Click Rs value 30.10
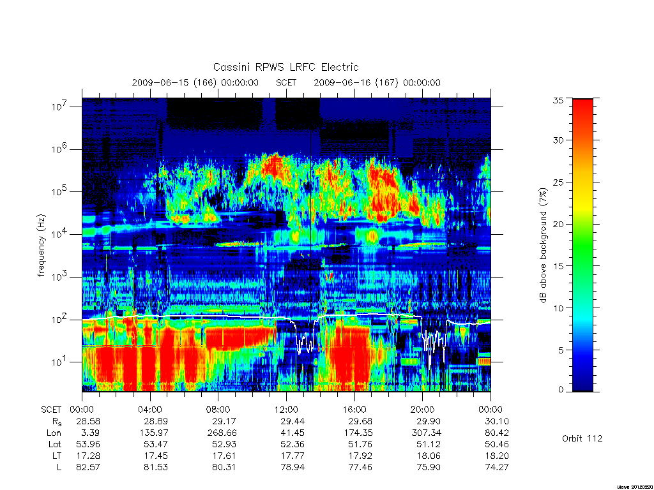Screen dimensions: 654x490 coord(497,422)
